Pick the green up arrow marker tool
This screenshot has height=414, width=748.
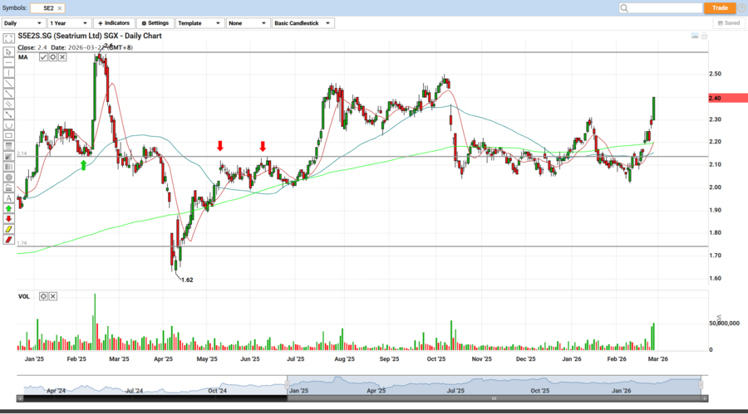pyautogui.click(x=8, y=208)
